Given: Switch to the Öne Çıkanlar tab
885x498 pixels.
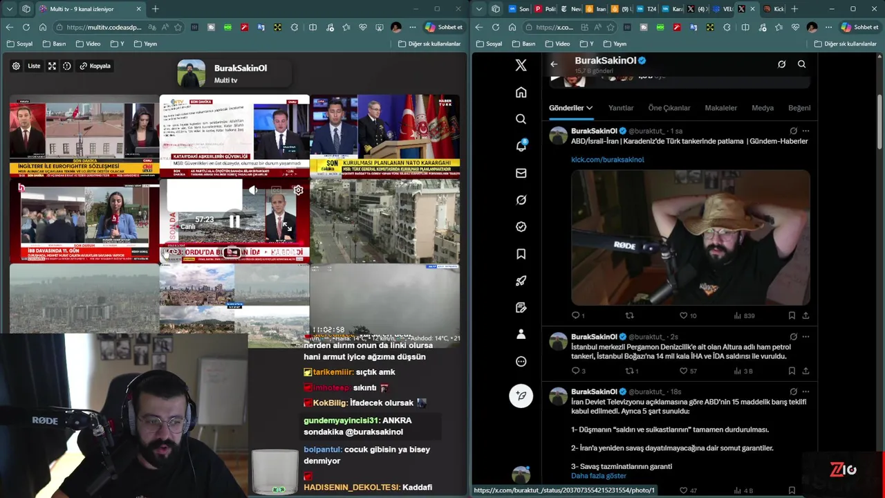Looking at the screenshot, I should click(x=669, y=108).
